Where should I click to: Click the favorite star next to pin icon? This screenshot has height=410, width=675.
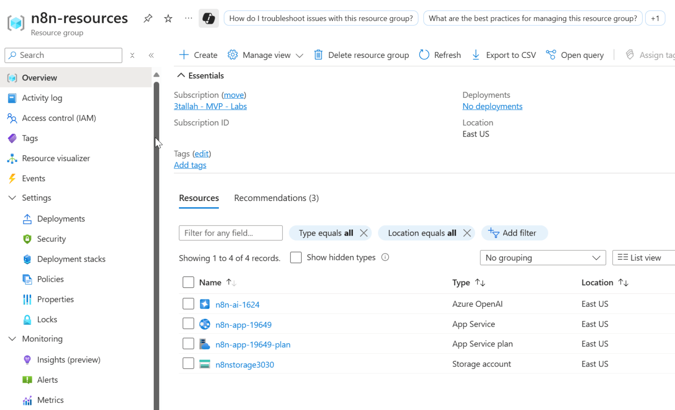pyautogui.click(x=167, y=18)
